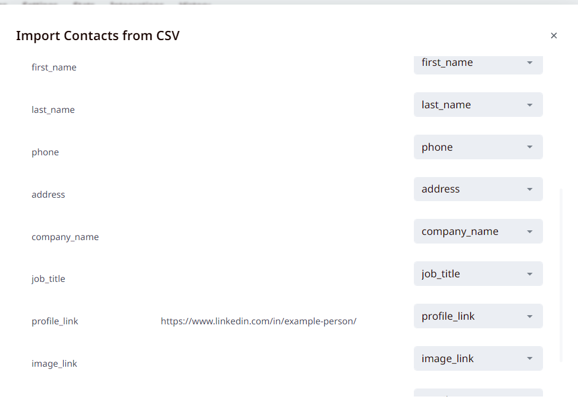Close the Import Contacts dialog
This screenshot has height=416, width=578.
coord(554,36)
